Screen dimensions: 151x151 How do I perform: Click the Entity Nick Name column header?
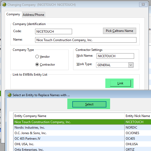click(138, 116)
